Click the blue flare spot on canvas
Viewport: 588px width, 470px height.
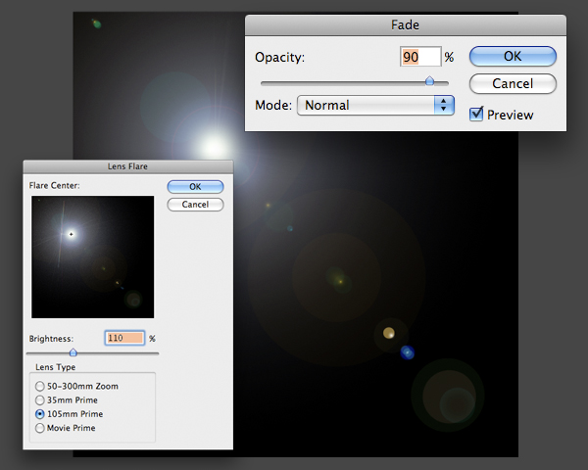[x=408, y=352]
